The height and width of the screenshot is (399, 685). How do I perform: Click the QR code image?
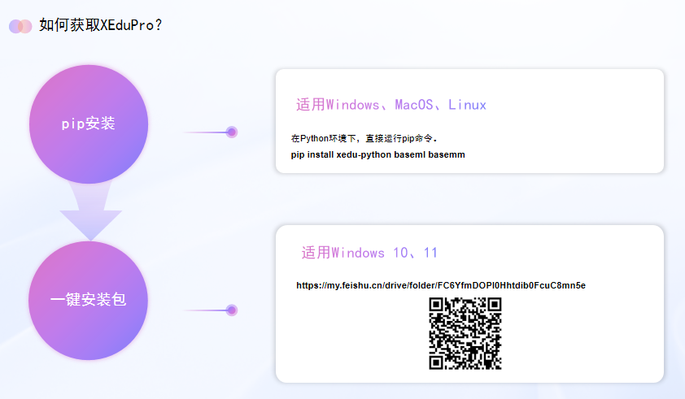465,333
